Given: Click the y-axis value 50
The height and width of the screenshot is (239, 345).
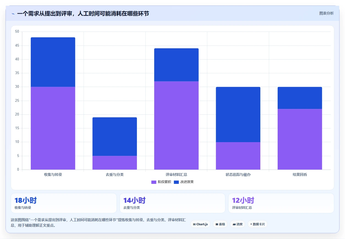Looking at the screenshot, I should pyautogui.click(x=17, y=32).
